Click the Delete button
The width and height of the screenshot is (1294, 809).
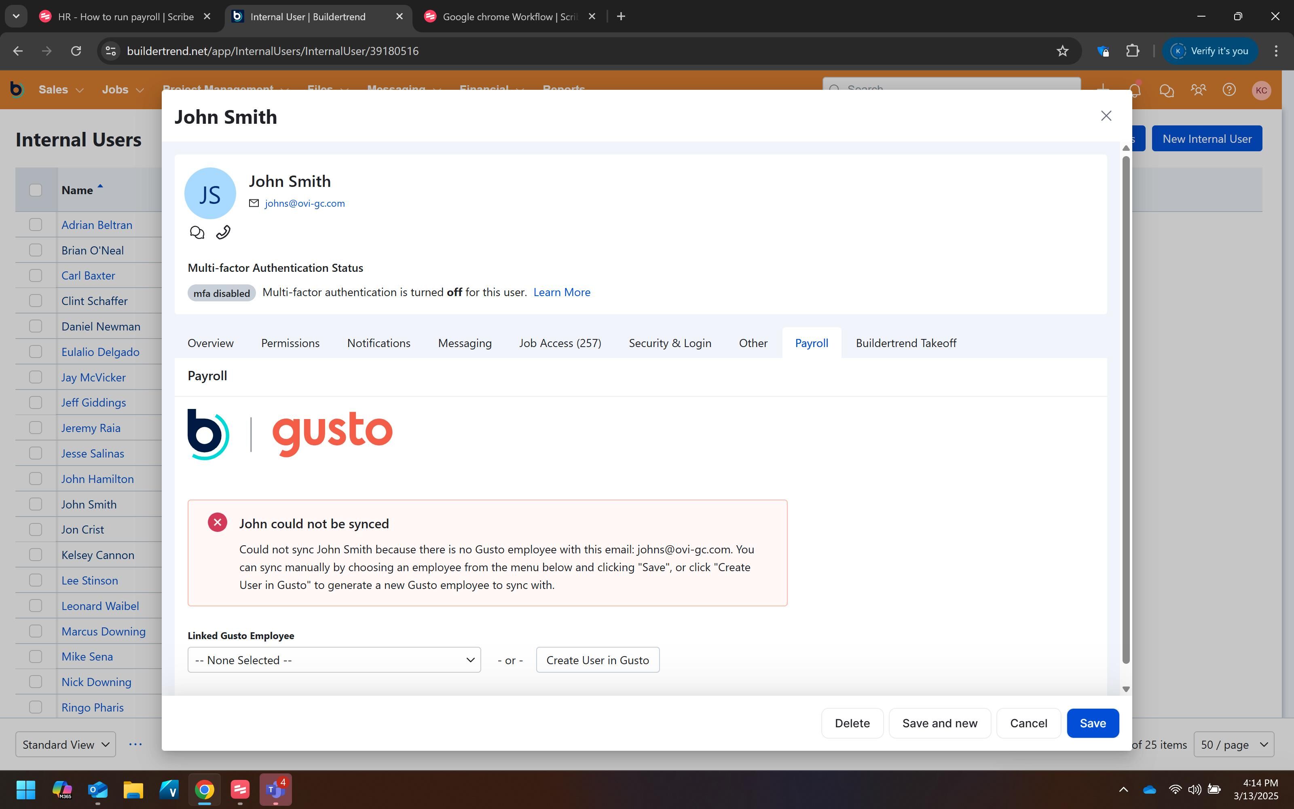852,723
